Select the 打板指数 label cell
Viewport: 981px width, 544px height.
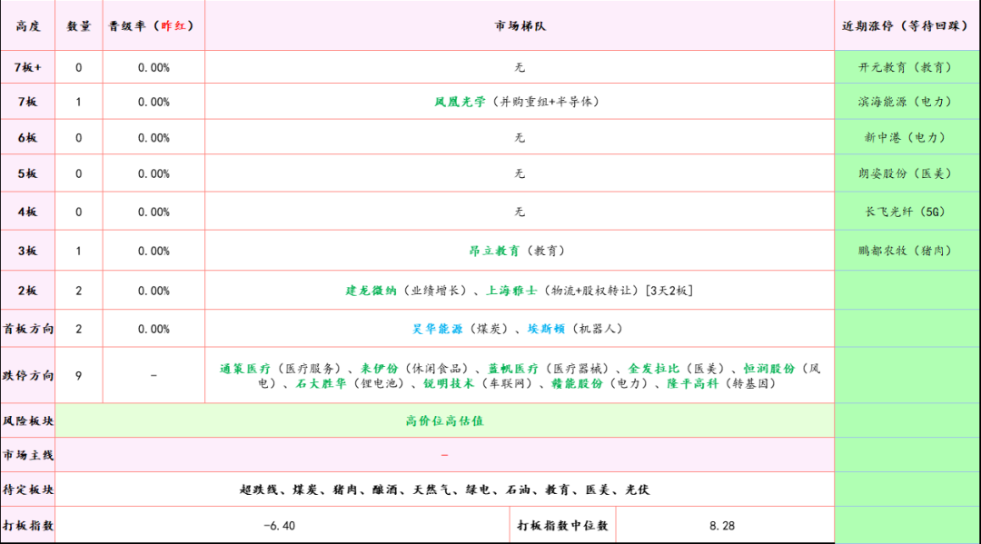coord(28,526)
